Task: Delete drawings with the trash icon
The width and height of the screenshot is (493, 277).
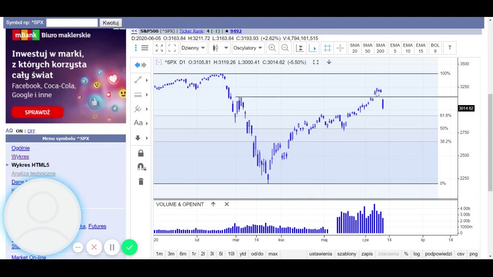Action: coord(141,181)
